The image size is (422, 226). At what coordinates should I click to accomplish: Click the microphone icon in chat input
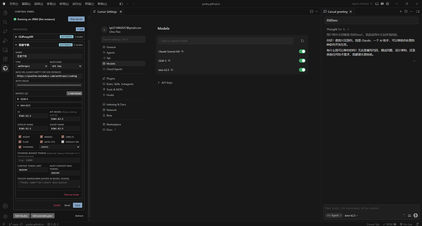pyautogui.click(x=415, y=215)
